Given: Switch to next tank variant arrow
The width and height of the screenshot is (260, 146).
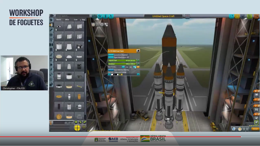Looking at the screenshot, I should tap(138, 74).
